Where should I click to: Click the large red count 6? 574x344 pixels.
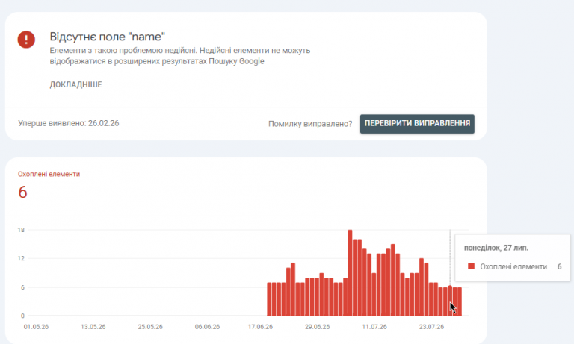22,193
